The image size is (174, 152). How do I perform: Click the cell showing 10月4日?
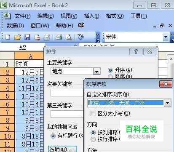tap(29, 104)
